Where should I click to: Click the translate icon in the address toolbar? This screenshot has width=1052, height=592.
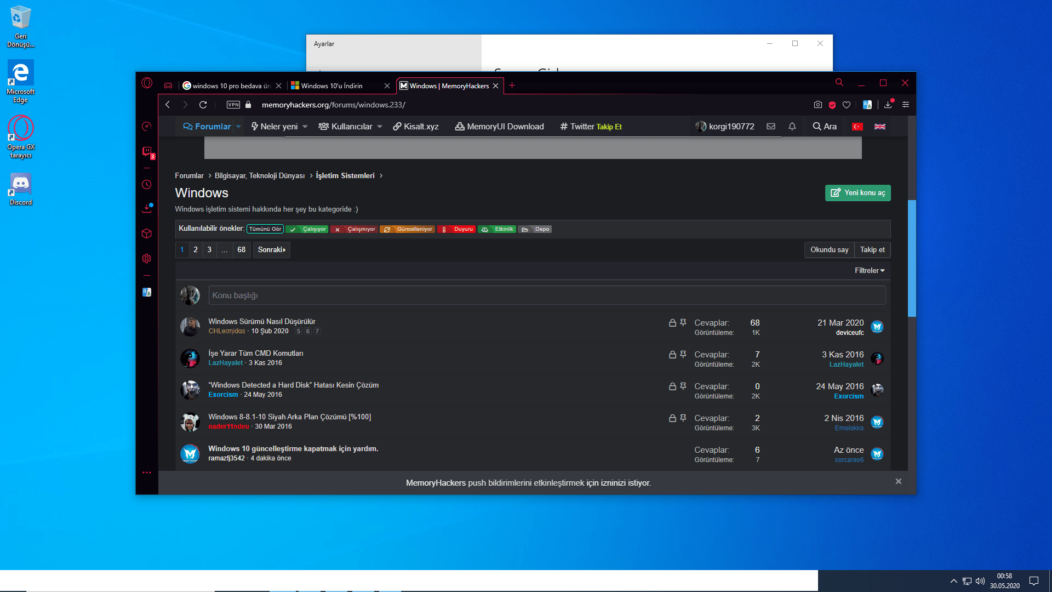[x=867, y=105]
